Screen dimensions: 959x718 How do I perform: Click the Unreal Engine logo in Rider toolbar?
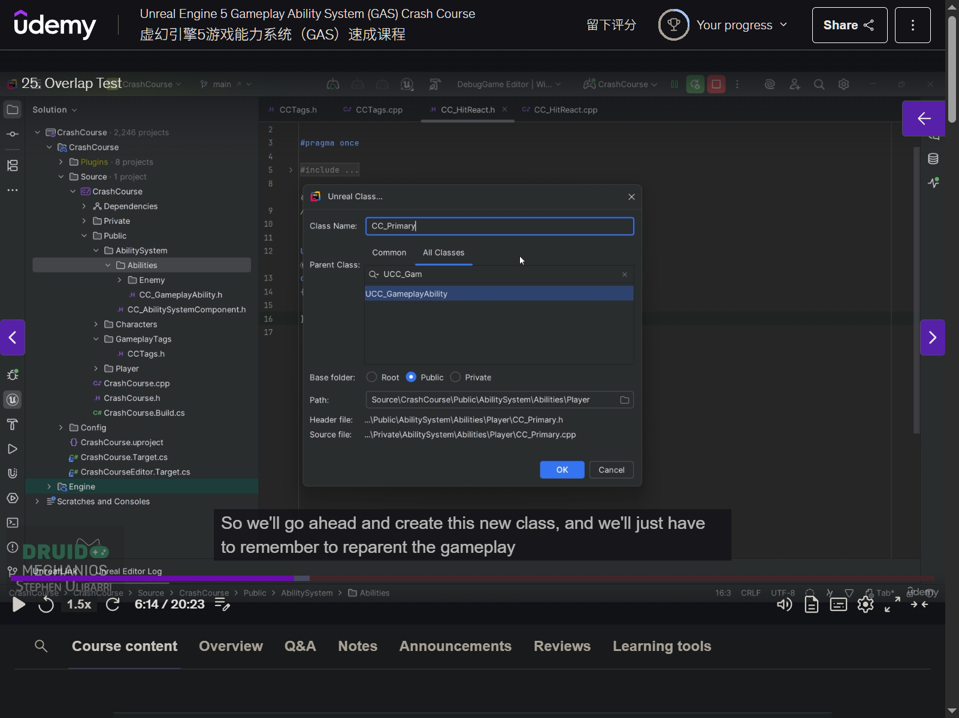(x=407, y=84)
